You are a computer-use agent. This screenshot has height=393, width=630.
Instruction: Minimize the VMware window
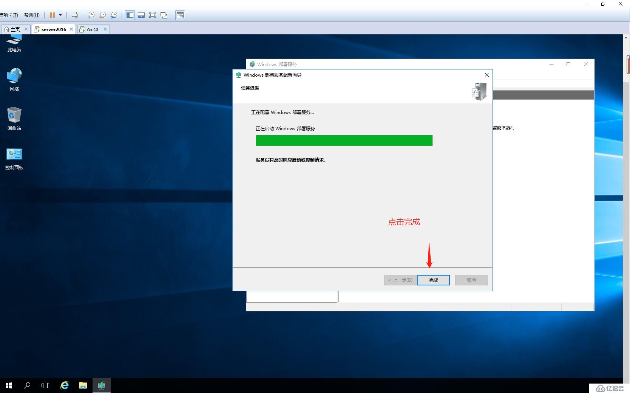coord(586,4)
